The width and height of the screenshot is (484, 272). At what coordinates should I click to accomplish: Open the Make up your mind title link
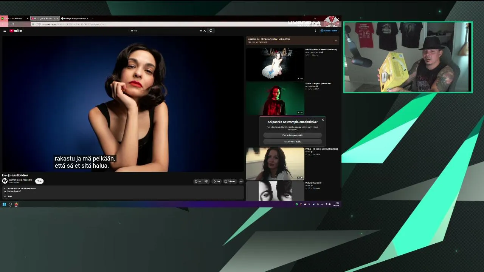(313, 183)
